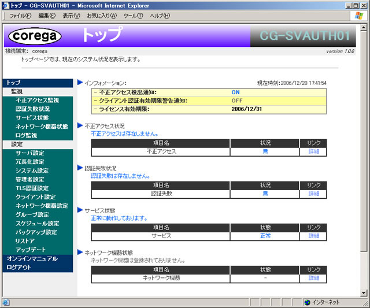370x308 pixels.
Task: Click the Windows flag logo in the toolbar
Action: click(359, 16)
